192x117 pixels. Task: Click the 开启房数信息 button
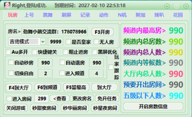coord(153,107)
